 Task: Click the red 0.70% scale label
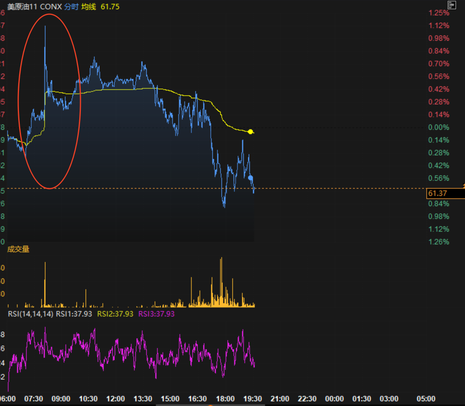tap(439, 64)
